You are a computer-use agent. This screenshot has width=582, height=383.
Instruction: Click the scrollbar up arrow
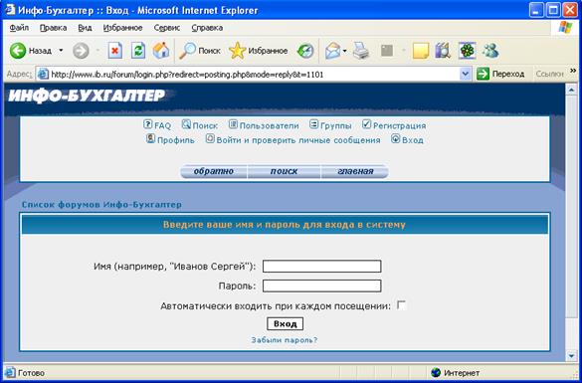pyautogui.click(x=571, y=90)
